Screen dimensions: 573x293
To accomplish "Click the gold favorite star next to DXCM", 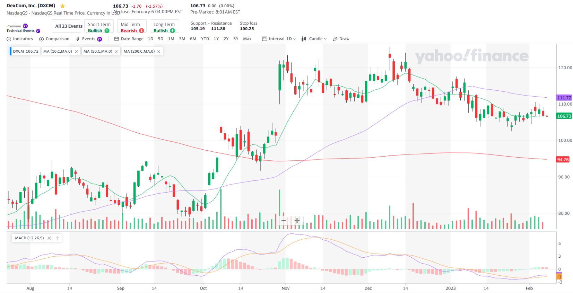I will pos(62,6).
